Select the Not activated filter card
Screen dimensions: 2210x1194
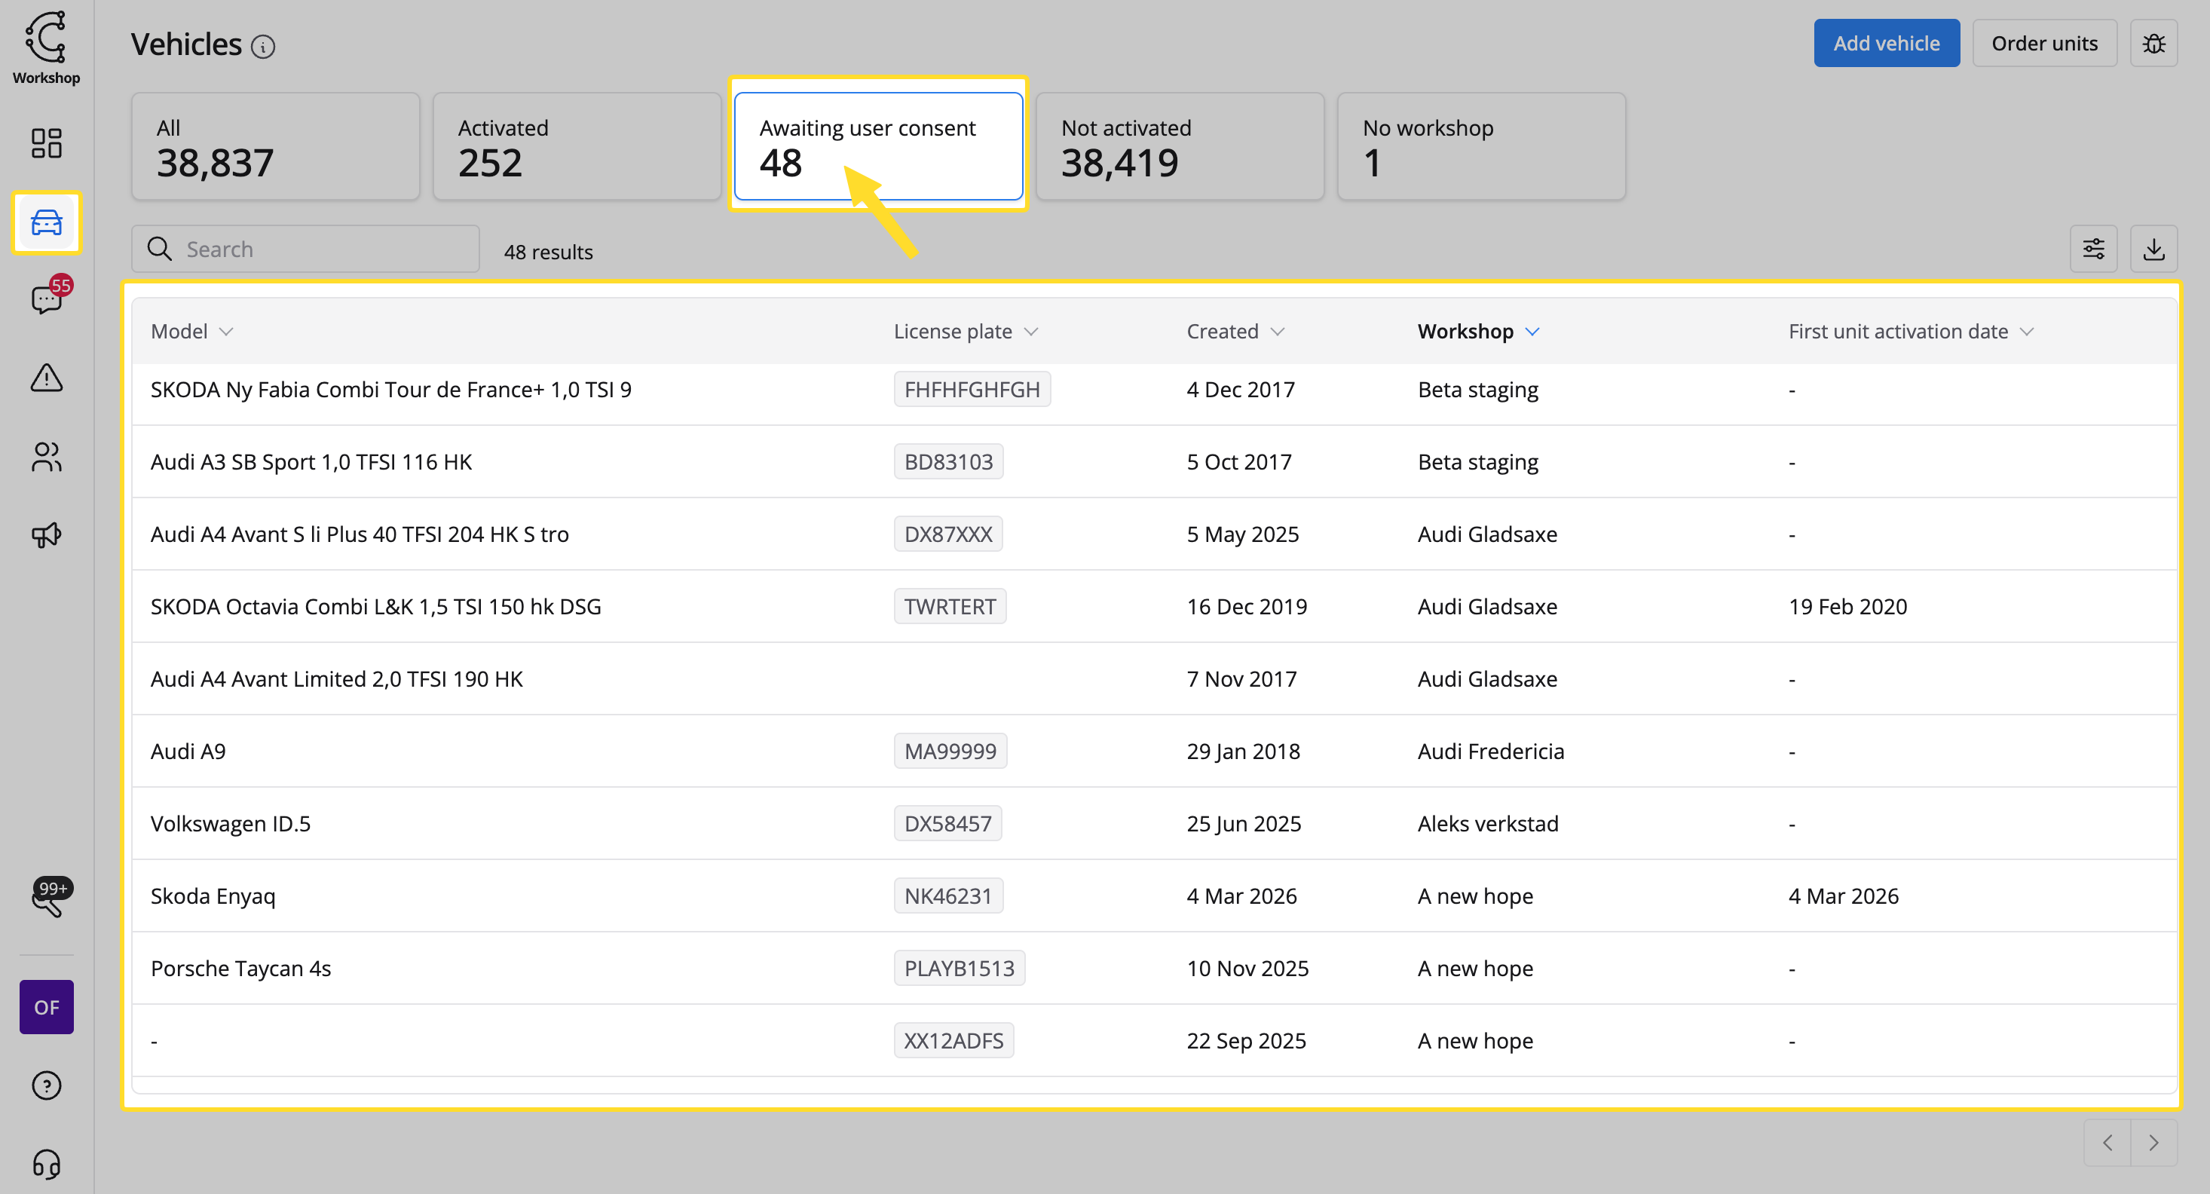point(1180,147)
